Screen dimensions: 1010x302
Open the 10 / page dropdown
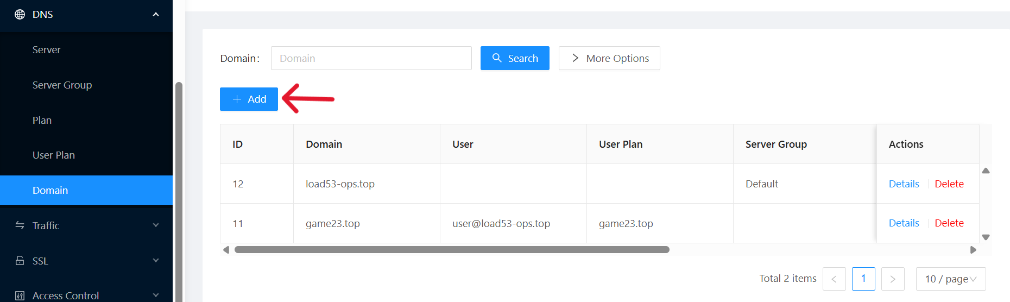point(950,279)
